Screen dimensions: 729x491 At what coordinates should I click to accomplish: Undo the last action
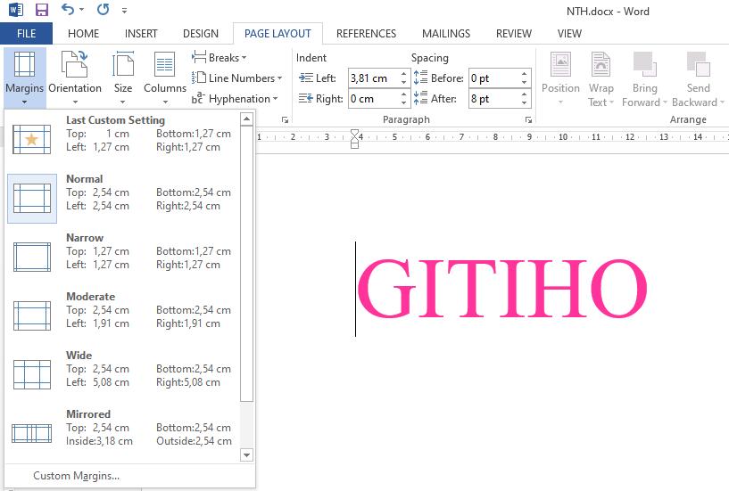68,9
